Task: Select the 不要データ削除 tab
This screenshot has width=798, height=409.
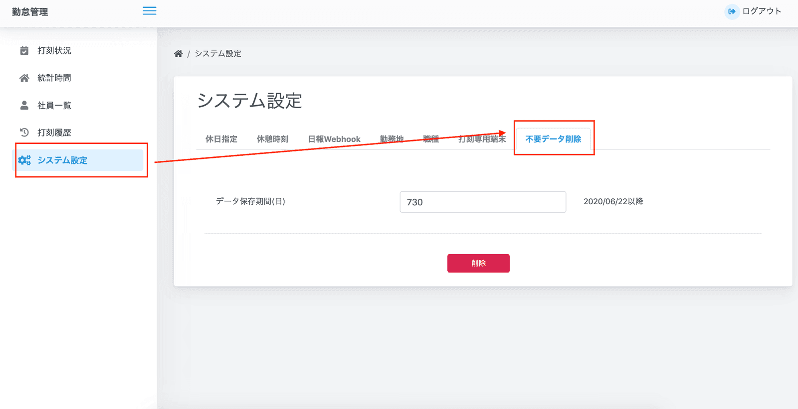Action: (x=553, y=139)
